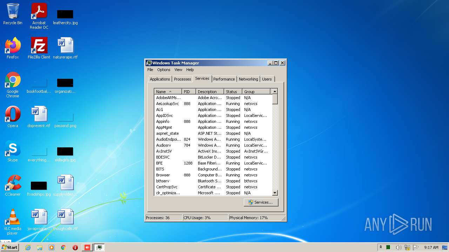Select the Browser service row
The width and height of the screenshot is (449, 252).
(213, 175)
